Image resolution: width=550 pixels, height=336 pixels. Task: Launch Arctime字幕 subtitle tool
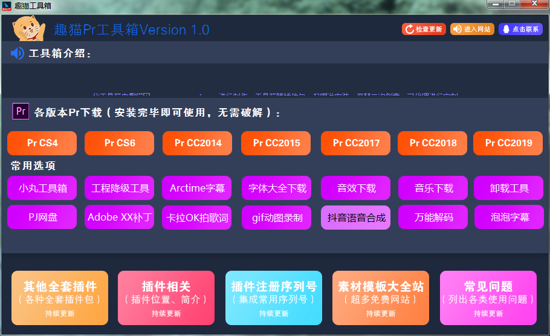click(197, 188)
